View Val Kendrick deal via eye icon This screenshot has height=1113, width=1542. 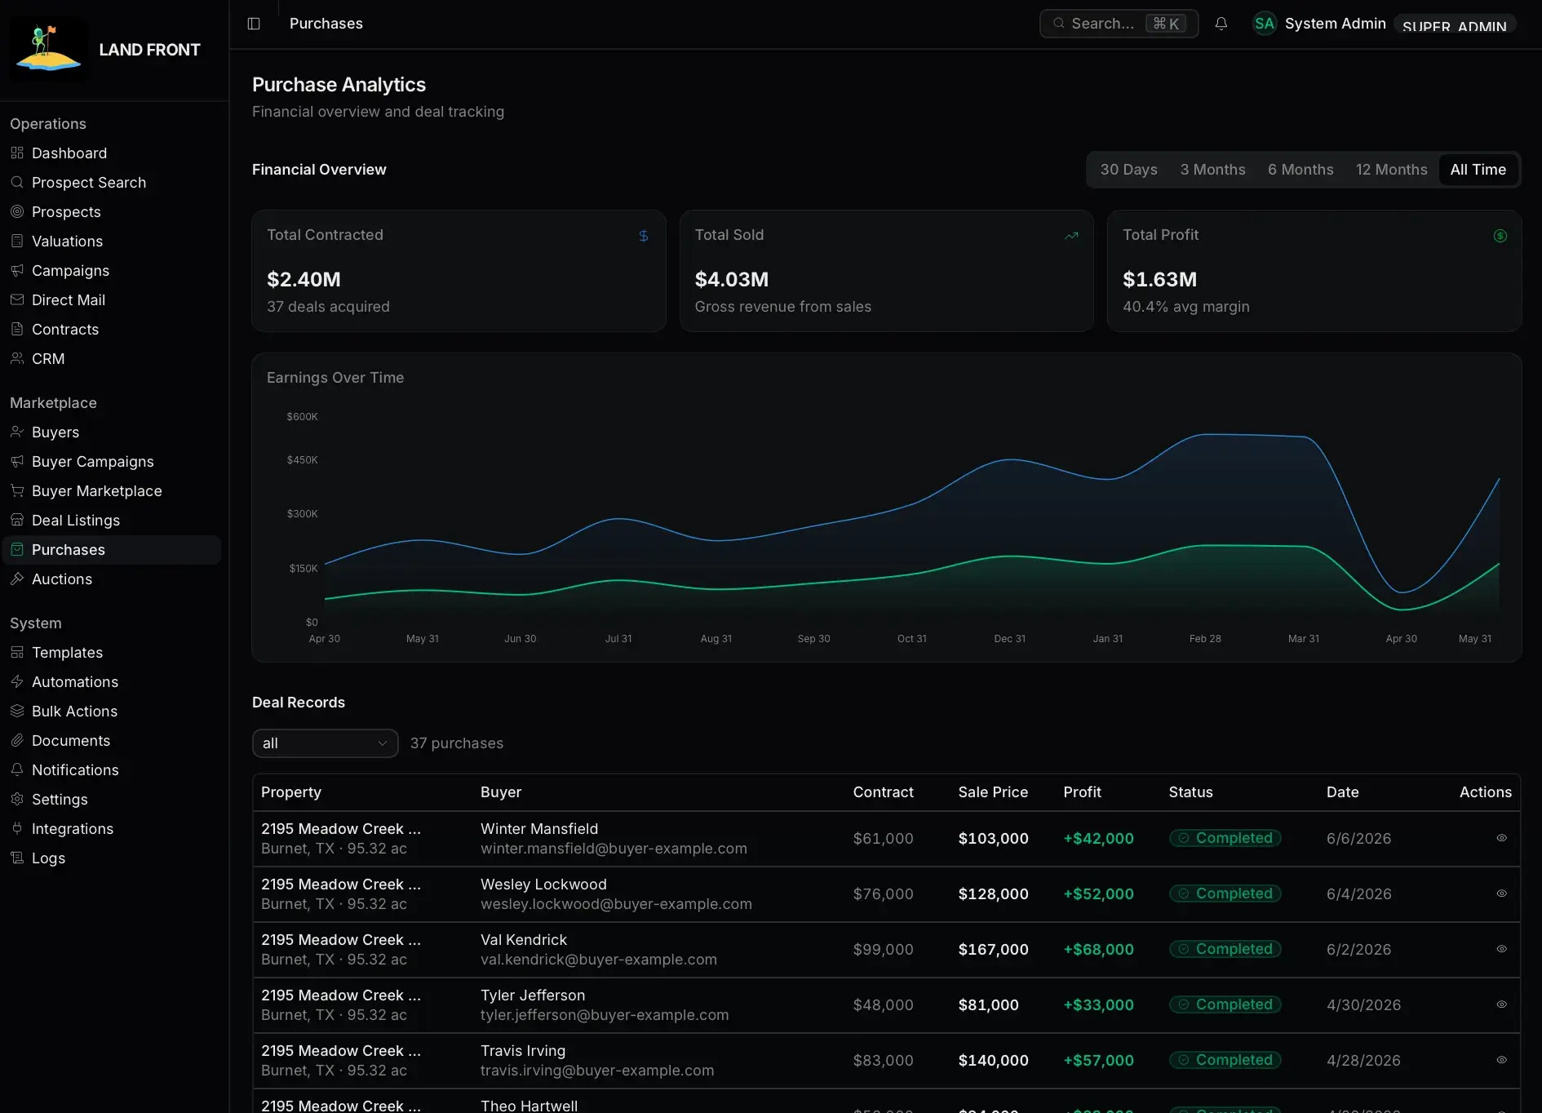1501,949
